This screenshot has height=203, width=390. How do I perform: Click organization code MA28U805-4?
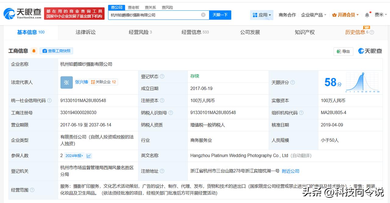coord(334,113)
